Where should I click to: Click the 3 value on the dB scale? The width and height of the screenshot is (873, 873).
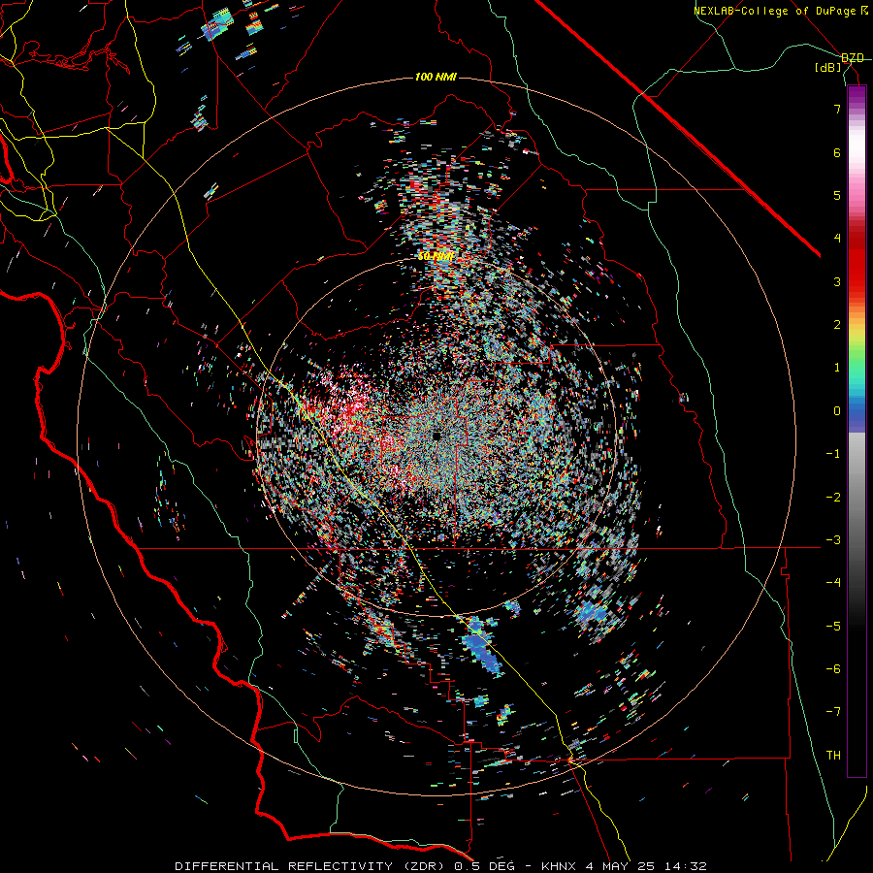click(x=837, y=281)
